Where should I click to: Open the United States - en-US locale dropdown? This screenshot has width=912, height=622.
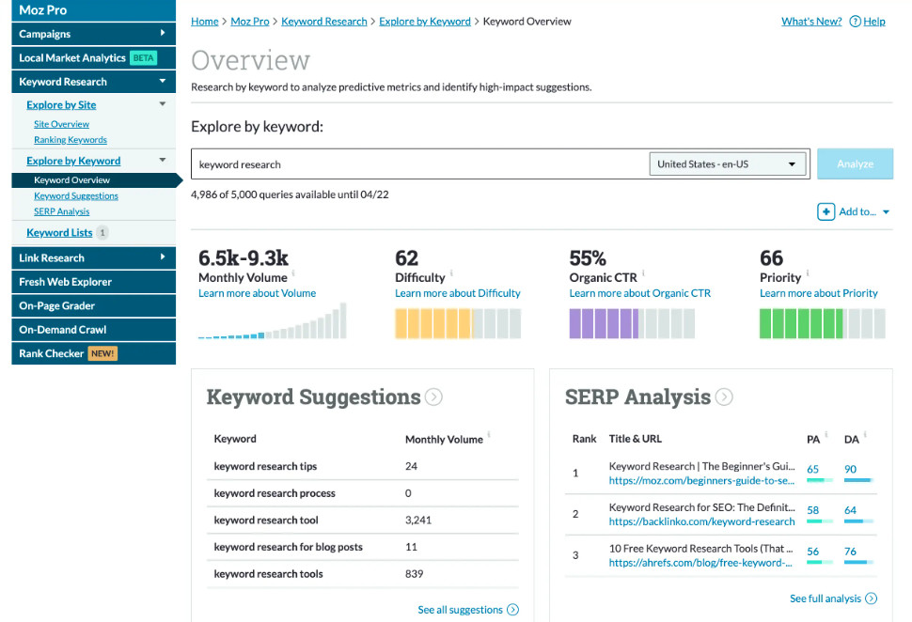tap(728, 163)
